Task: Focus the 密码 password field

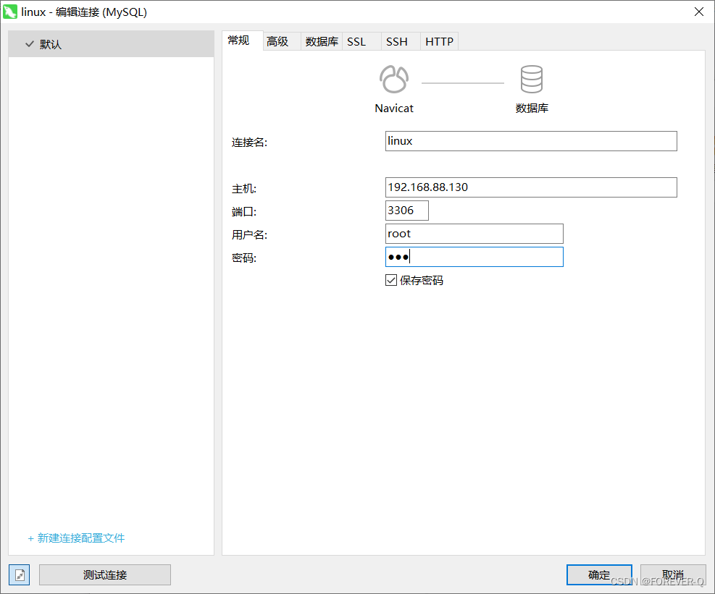Action: (x=474, y=257)
